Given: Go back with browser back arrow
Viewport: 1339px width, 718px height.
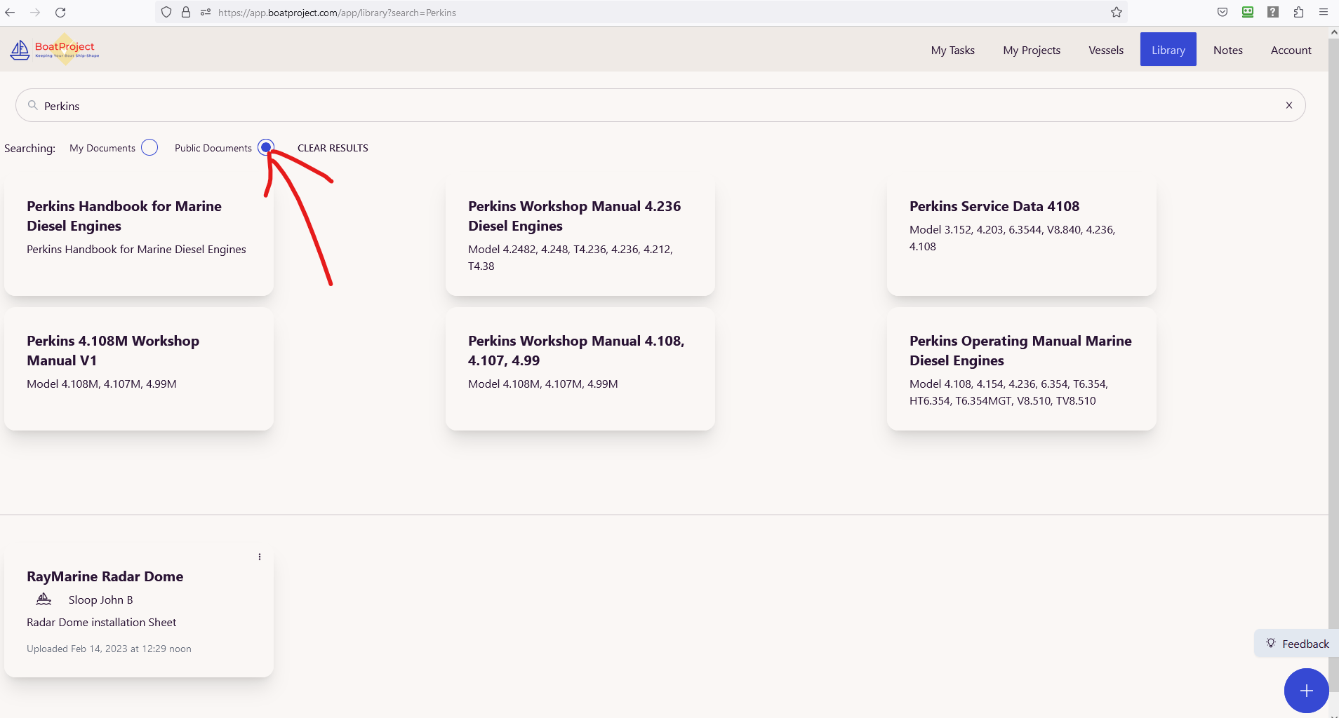Looking at the screenshot, I should point(10,13).
